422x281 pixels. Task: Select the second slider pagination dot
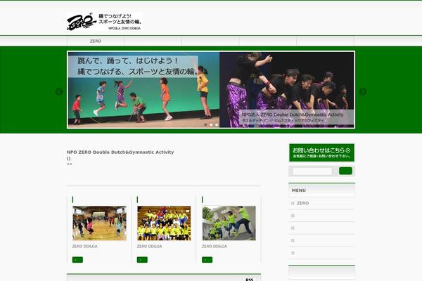pos(211,125)
